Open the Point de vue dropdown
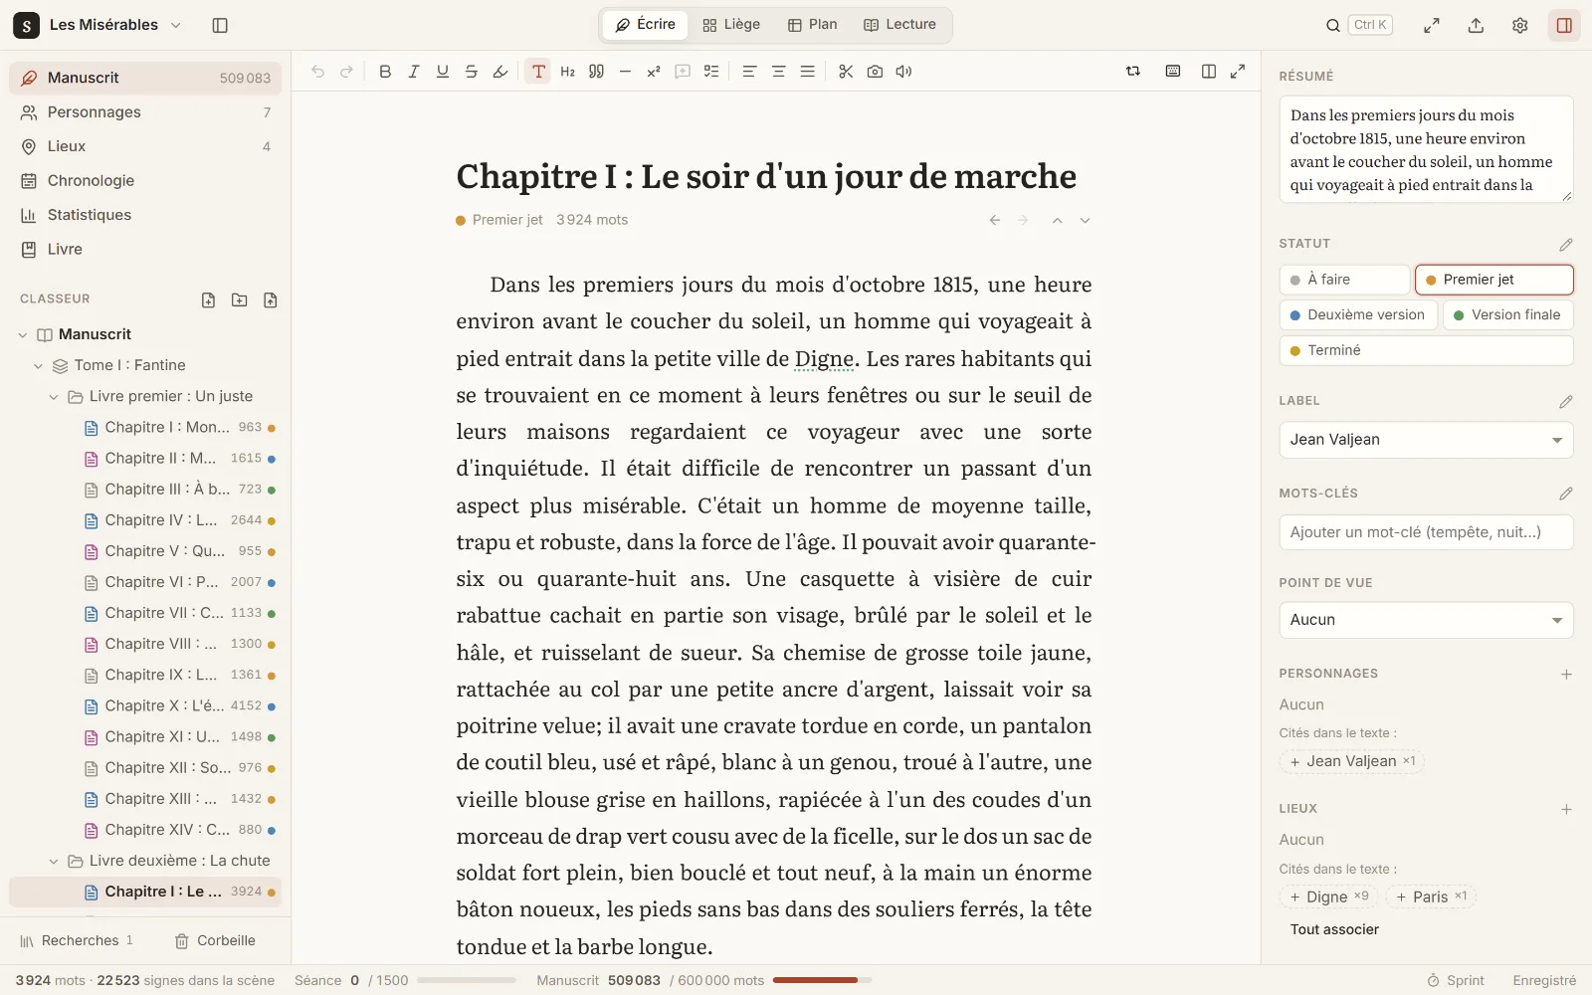 click(1426, 620)
